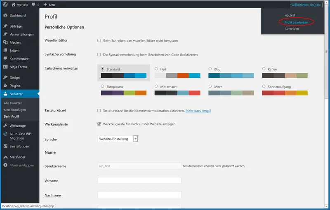Click the Ninja Forms icon

[5, 67]
